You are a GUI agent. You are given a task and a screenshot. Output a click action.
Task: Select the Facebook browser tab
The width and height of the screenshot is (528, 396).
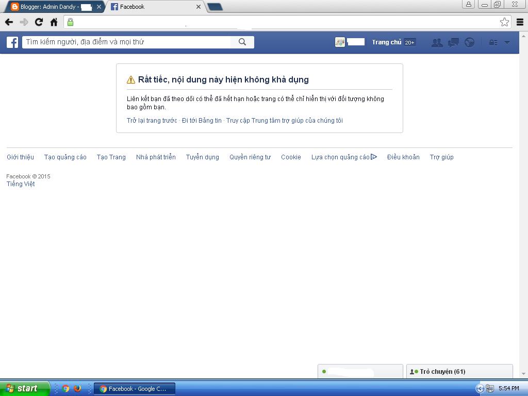point(155,7)
